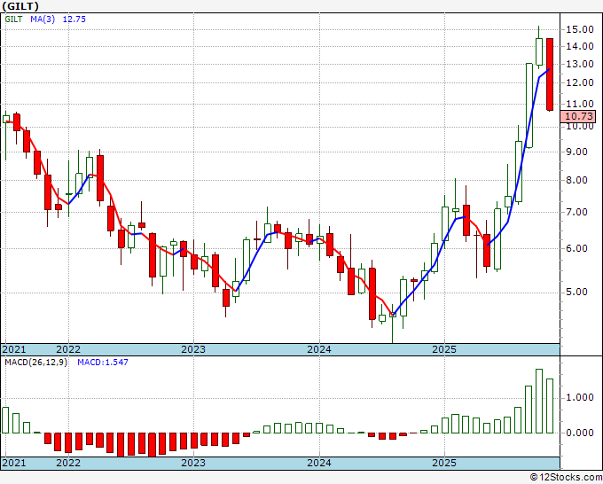Click the 15.00 price axis label
This screenshot has width=603, height=484.
coord(580,29)
